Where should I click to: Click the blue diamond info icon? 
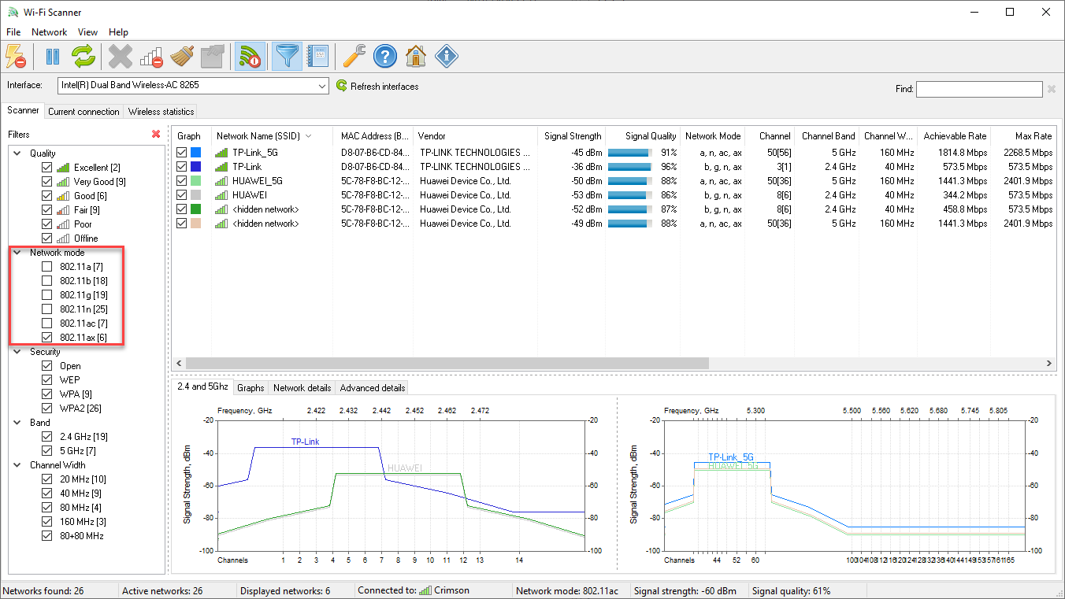point(447,57)
